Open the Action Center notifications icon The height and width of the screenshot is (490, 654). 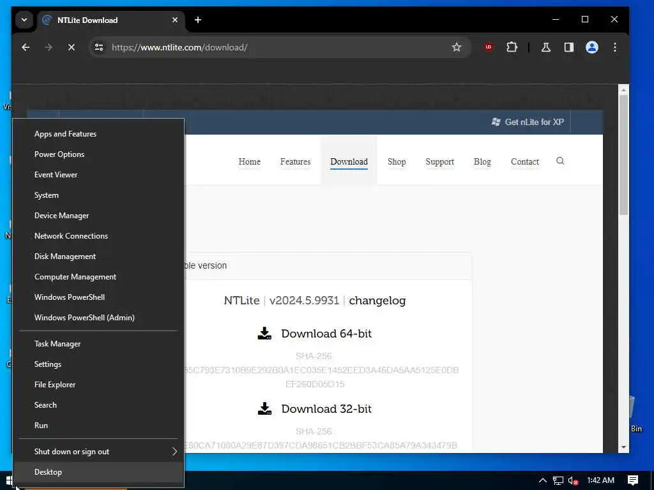click(633, 480)
